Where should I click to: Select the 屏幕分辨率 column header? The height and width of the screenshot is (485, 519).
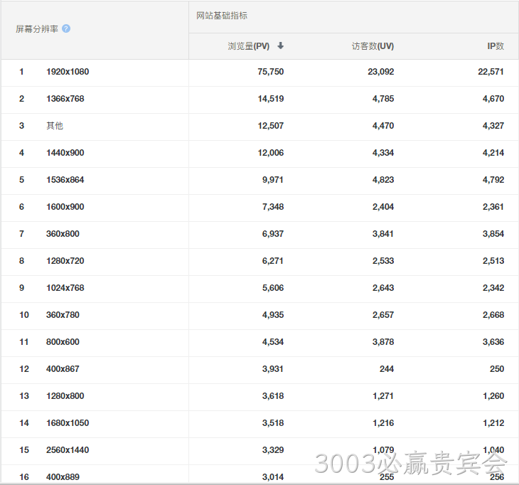[x=37, y=29]
